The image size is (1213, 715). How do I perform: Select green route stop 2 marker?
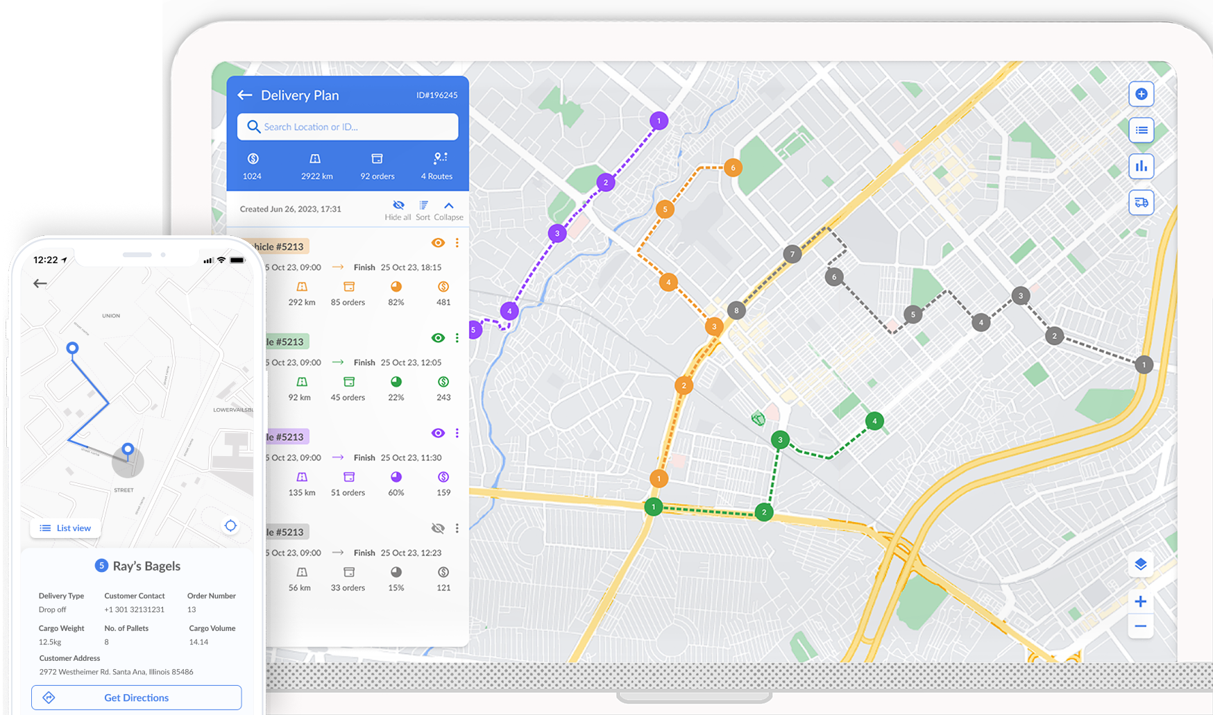[764, 512]
